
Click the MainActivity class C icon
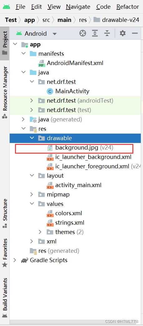coord(50,91)
